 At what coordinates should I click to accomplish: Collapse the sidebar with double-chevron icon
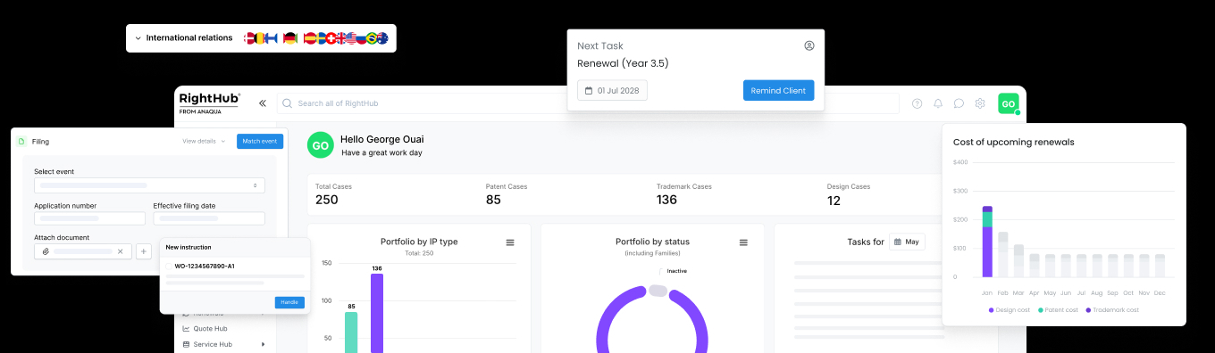pos(263,103)
